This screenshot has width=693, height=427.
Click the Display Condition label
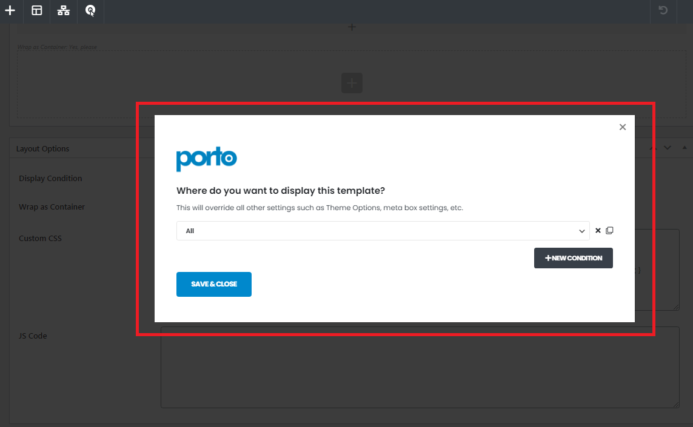pyautogui.click(x=50, y=179)
